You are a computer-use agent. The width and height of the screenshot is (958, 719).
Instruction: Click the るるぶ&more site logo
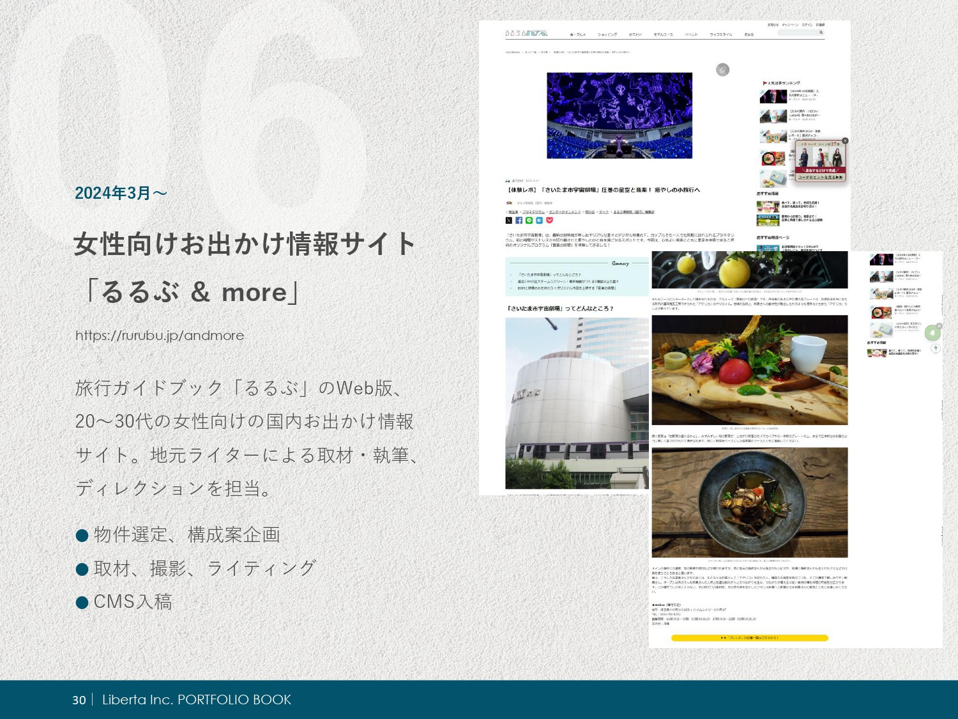pyautogui.click(x=526, y=33)
